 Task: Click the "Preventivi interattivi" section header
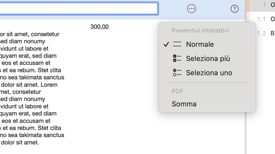200,30
